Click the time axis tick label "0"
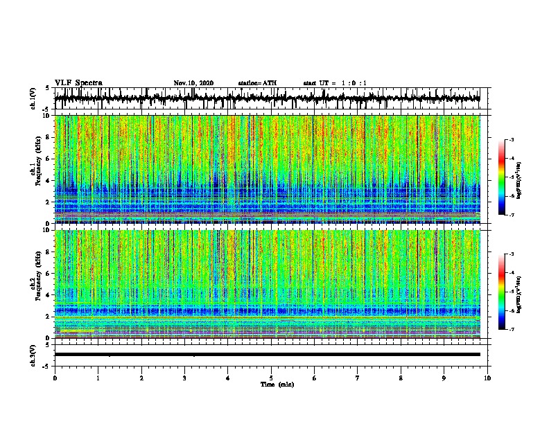This screenshot has height=424, width=549. (x=55, y=378)
